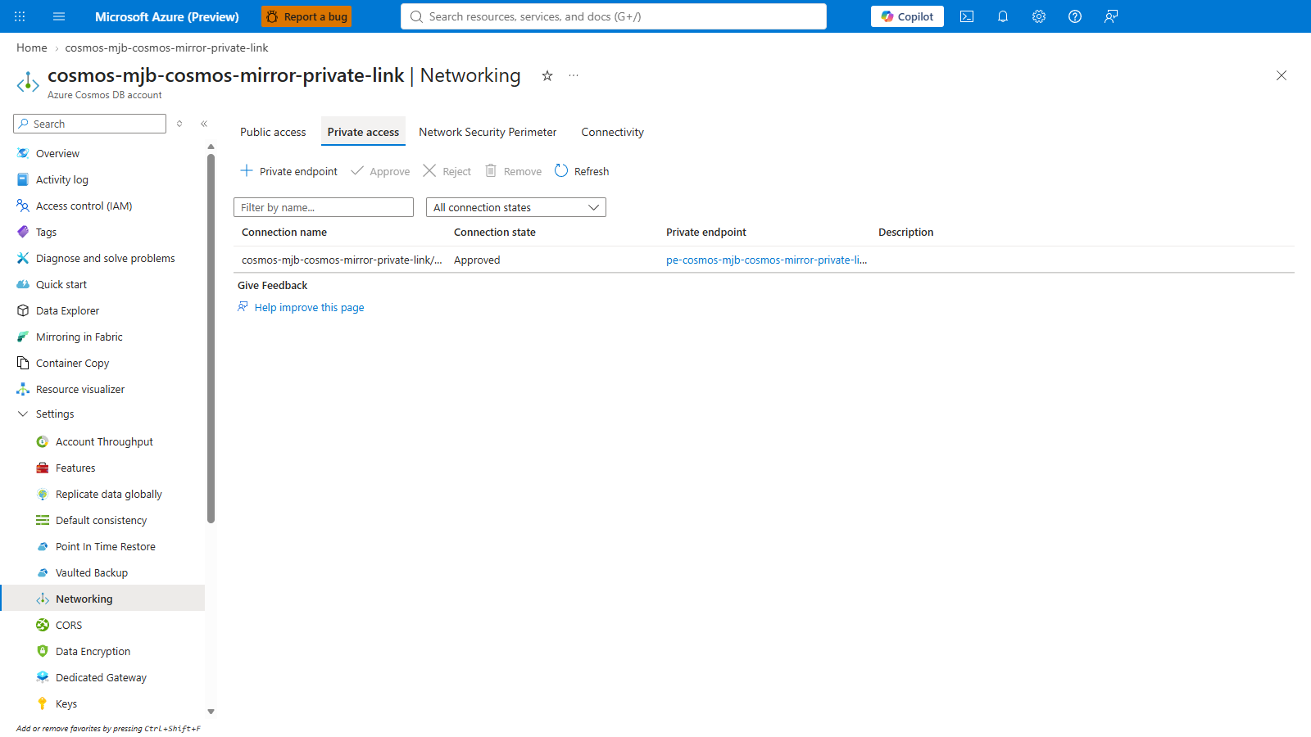Click the Remove toolbar button
Screen dimensions: 1311x737
(x=513, y=171)
